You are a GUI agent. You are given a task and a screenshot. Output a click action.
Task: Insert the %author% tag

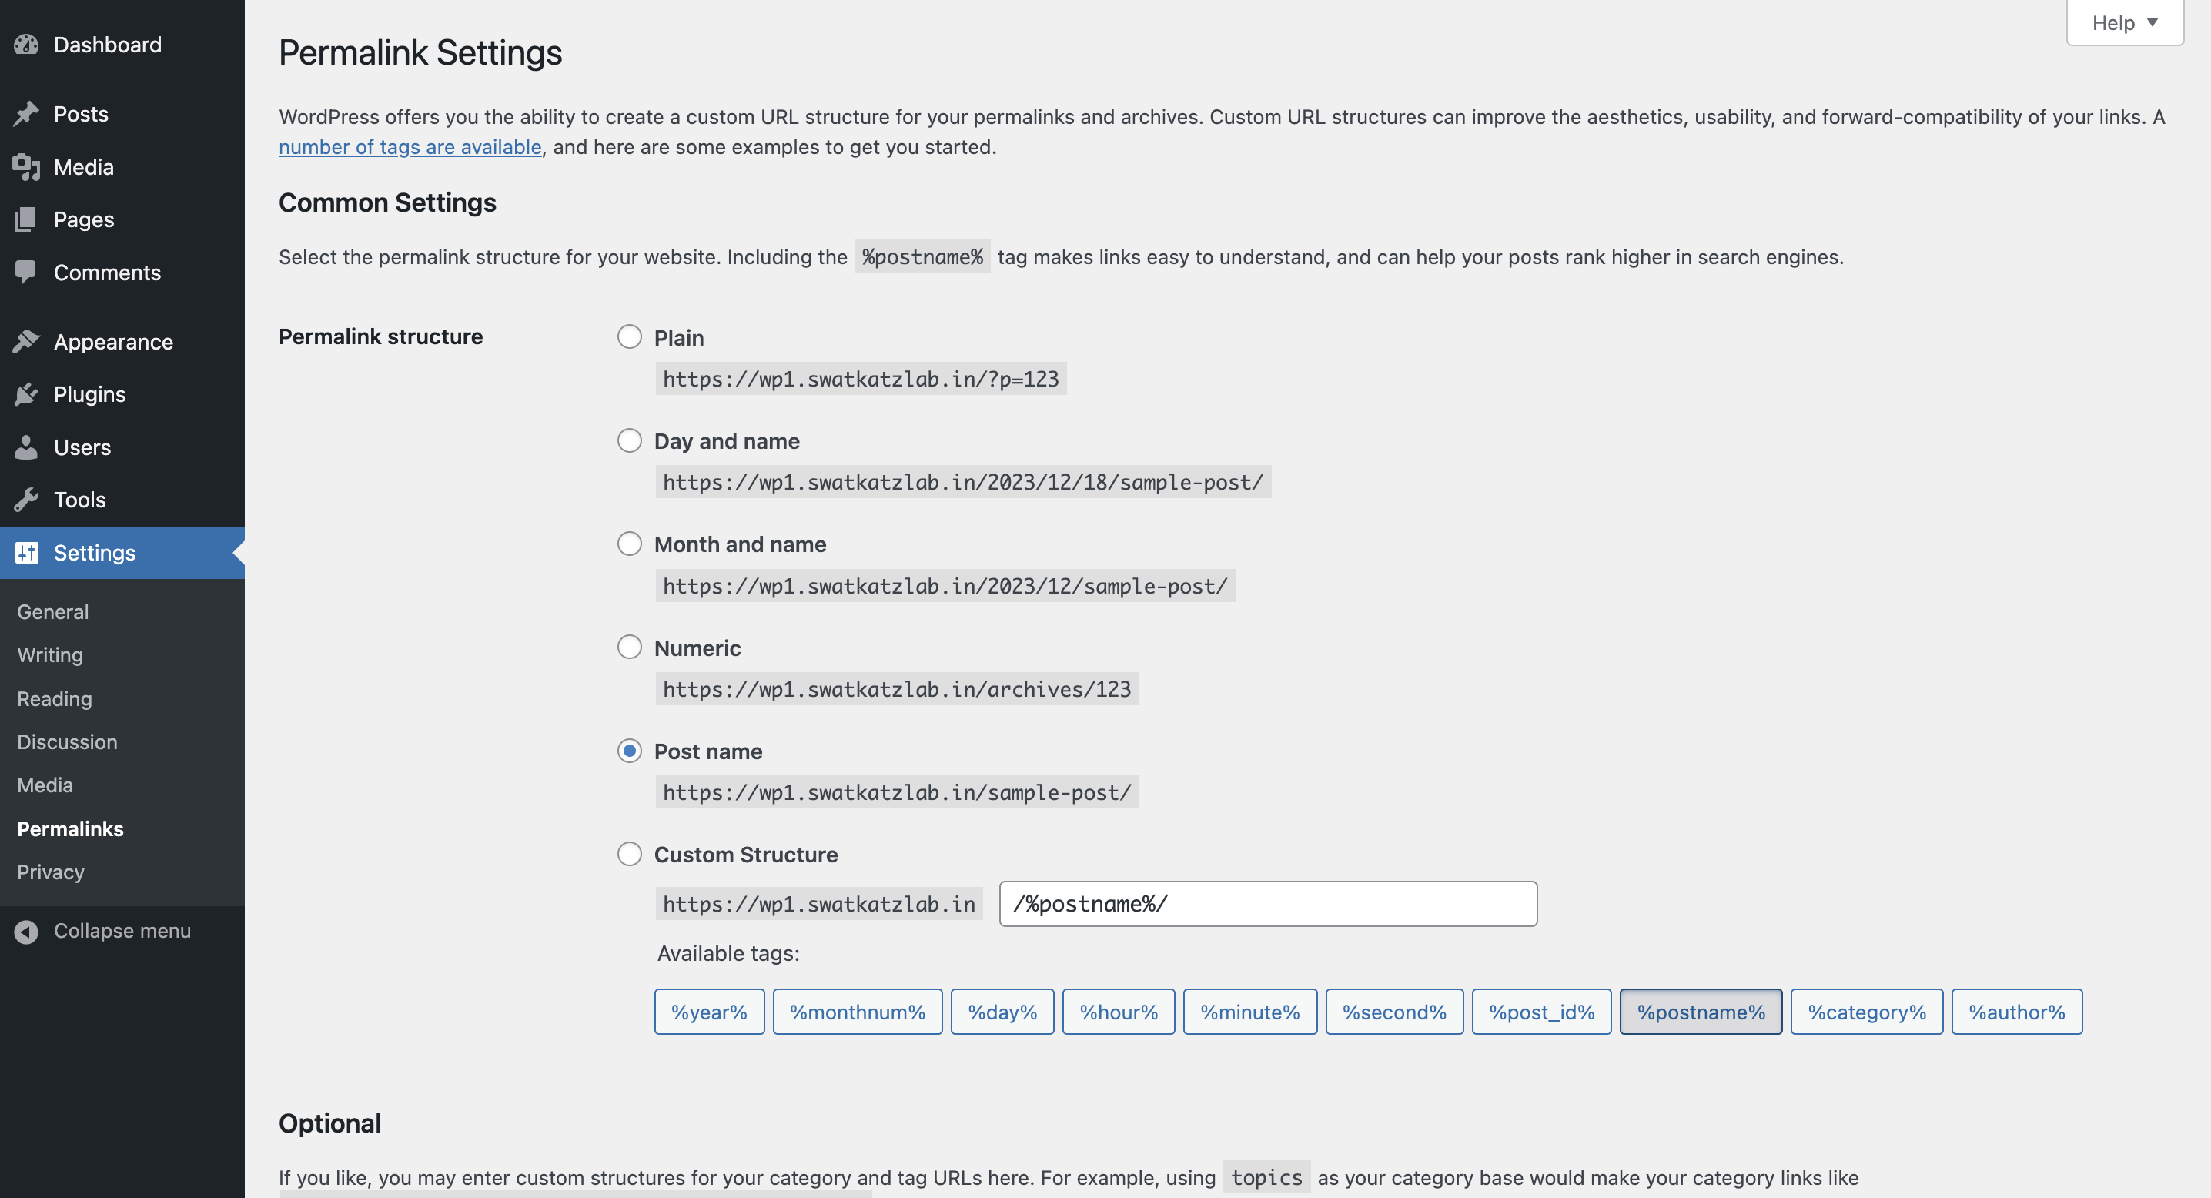coord(2016,1012)
